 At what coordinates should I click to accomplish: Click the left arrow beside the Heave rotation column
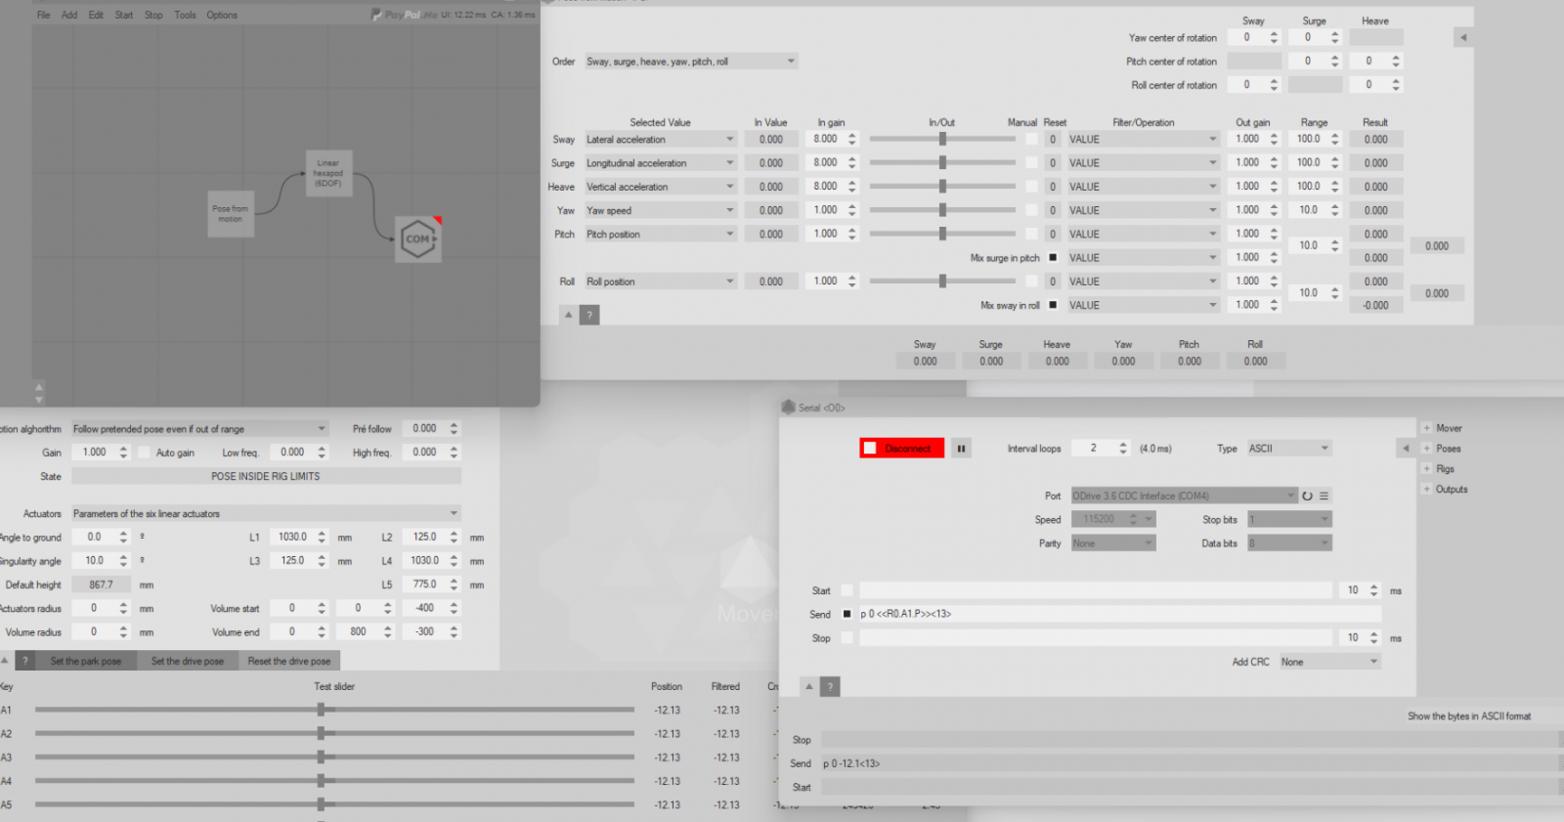1463,37
